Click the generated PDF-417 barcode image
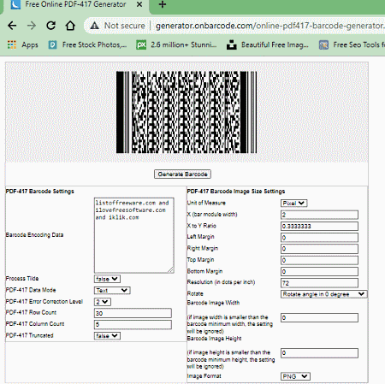Image resolution: width=385 pixels, height=384 pixels. coord(187,112)
